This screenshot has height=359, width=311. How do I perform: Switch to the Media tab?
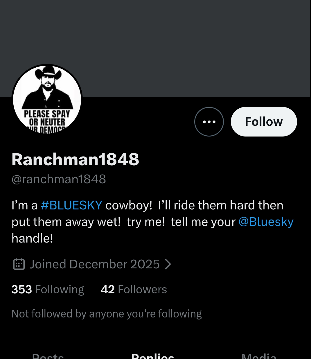click(x=259, y=356)
